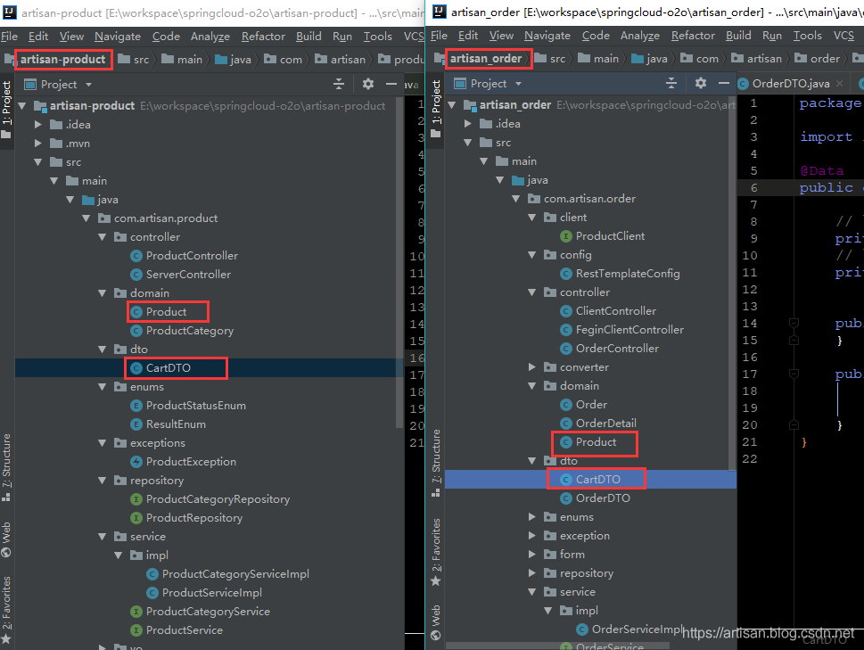864x650 pixels.
Task: Select the ProductClient interface file
Action: tap(610, 236)
